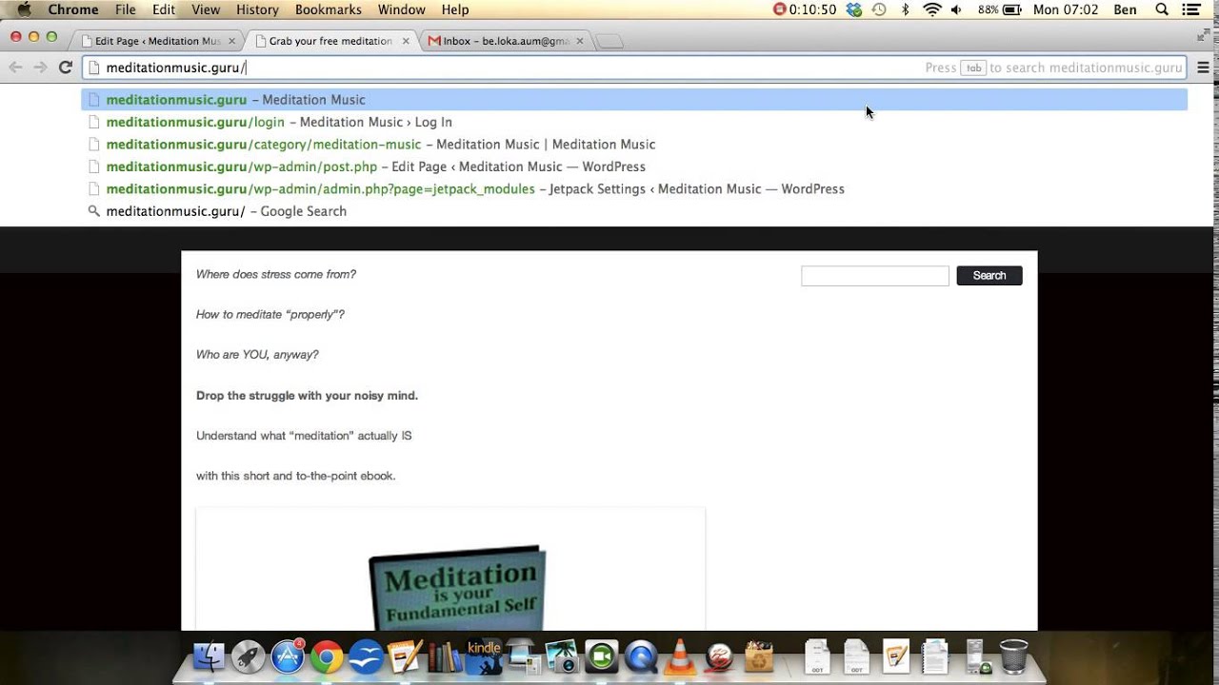Click the Chrome reload button
This screenshot has width=1219, height=685.
click(x=65, y=68)
